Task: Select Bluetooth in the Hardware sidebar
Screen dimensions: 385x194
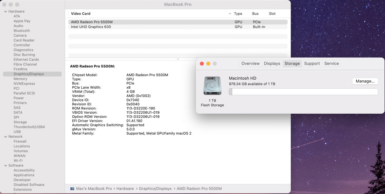Action: 21,31
